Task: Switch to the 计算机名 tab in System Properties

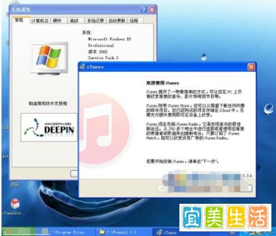Action: coord(40,21)
